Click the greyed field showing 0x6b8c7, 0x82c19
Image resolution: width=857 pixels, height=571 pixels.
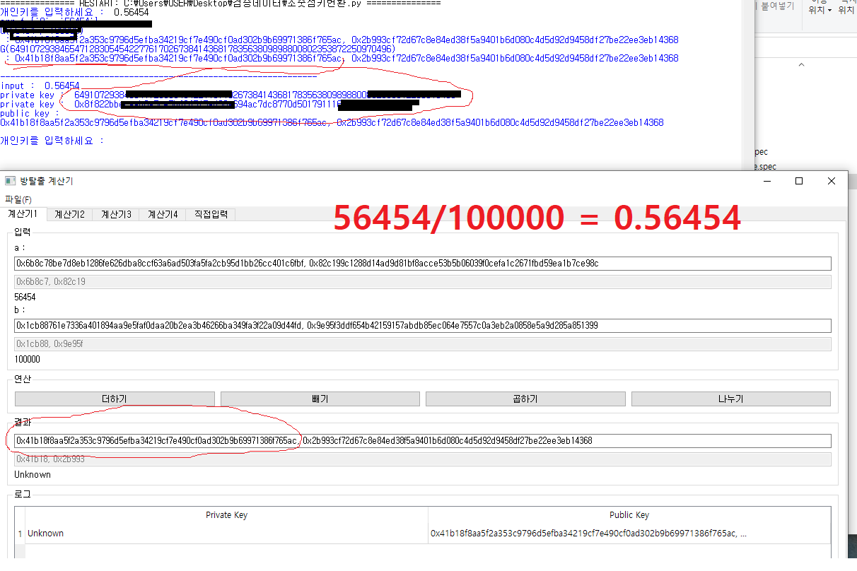[x=423, y=282]
